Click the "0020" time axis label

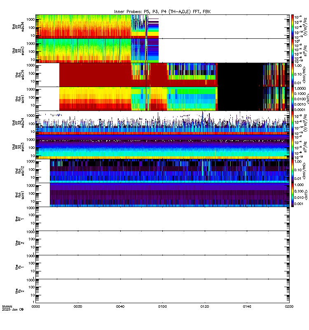tap(78, 306)
